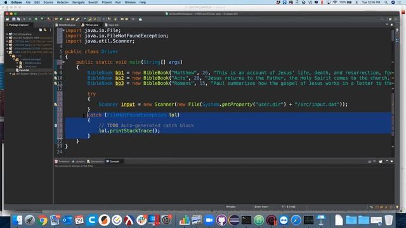Expand the JRE System Library node
Viewport: 406px width, 228px height.
click(x=11, y=74)
